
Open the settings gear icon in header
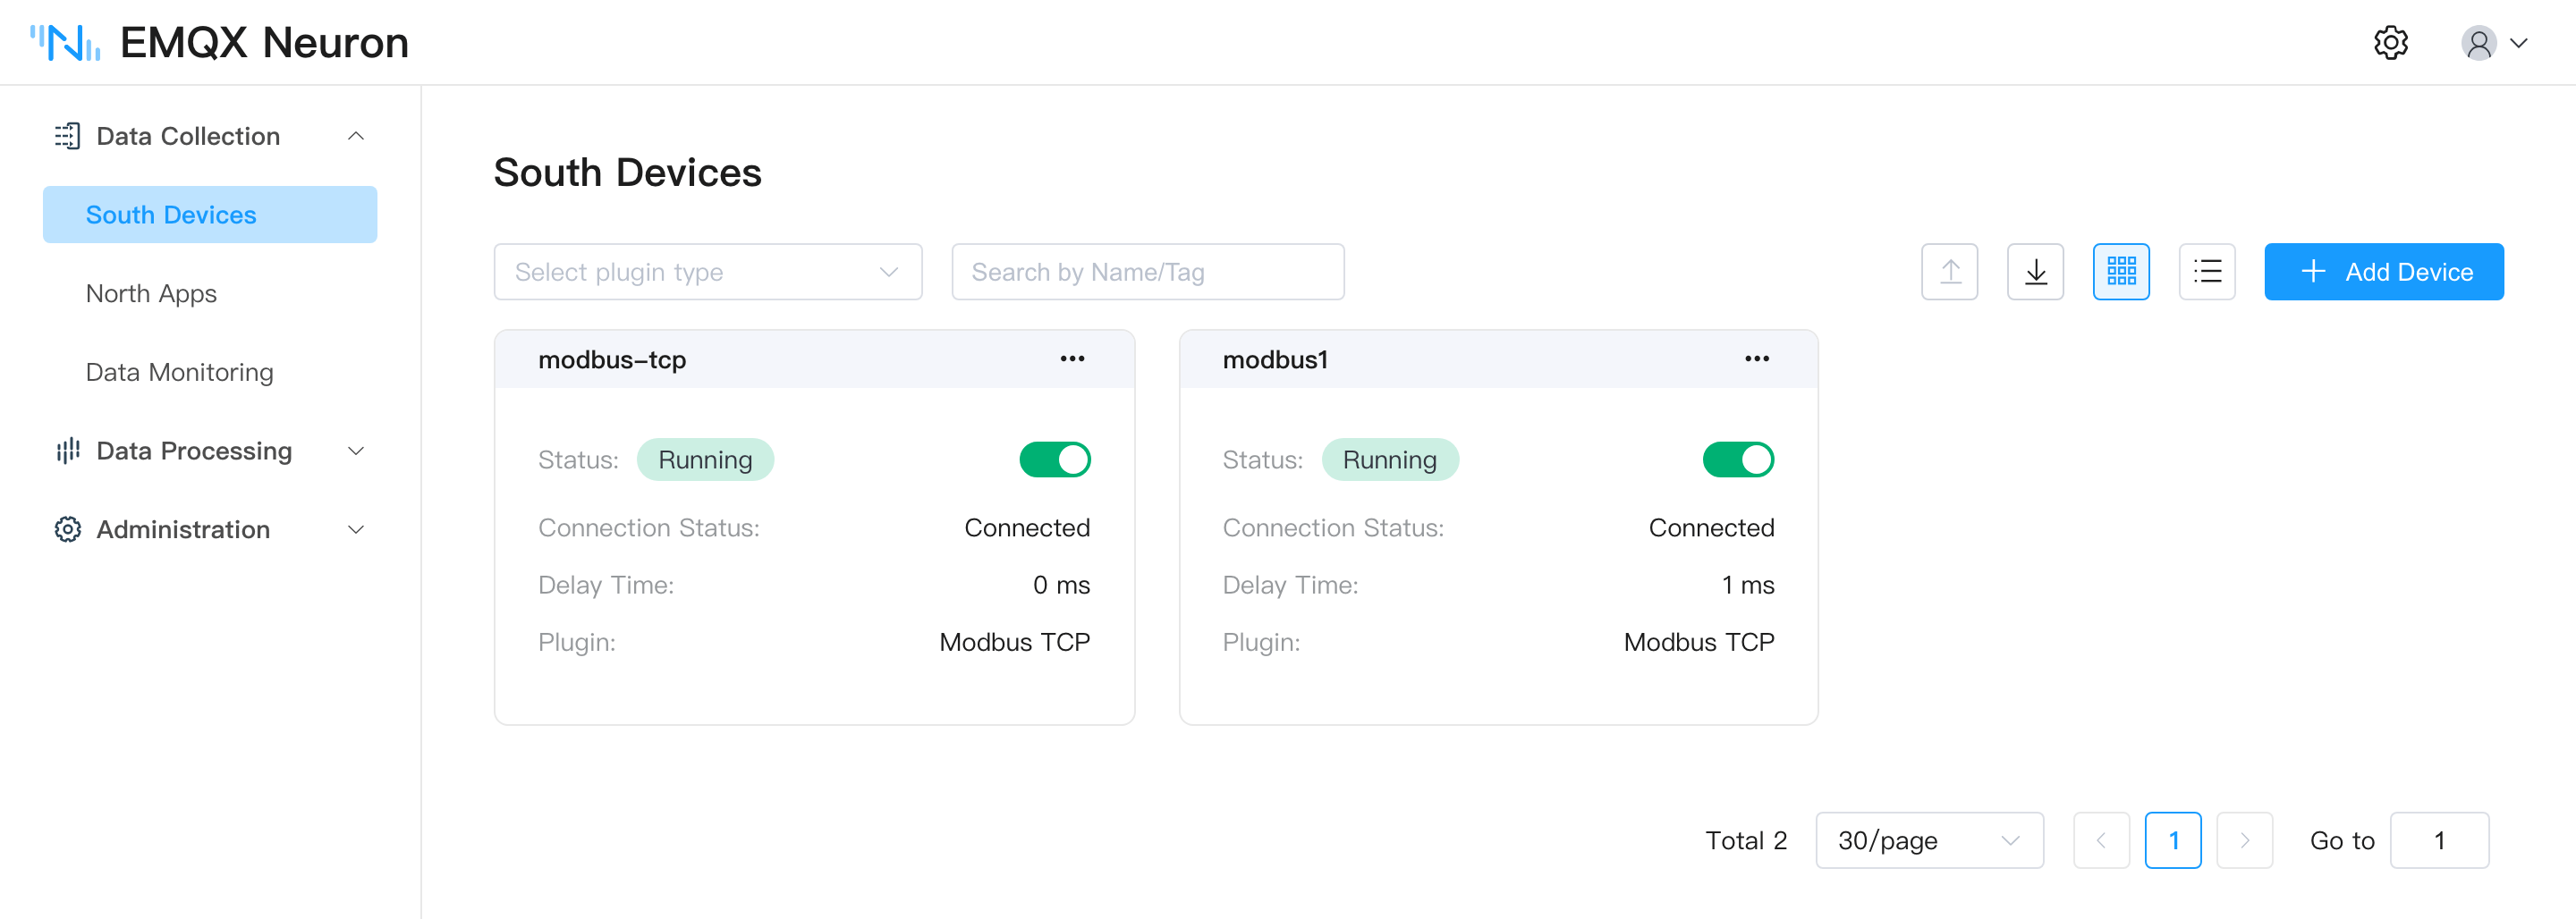pos(2391,43)
